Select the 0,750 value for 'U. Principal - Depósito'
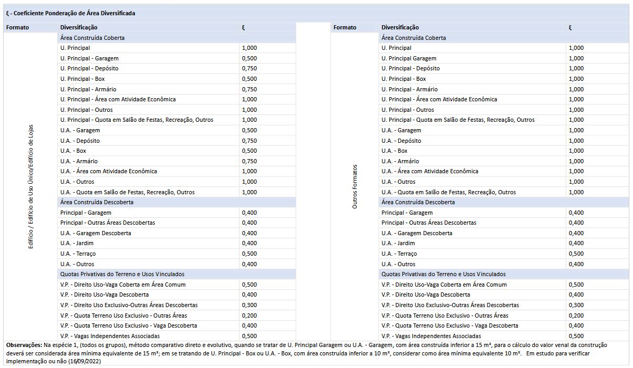The width and height of the screenshot is (633, 368). click(250, 68)
